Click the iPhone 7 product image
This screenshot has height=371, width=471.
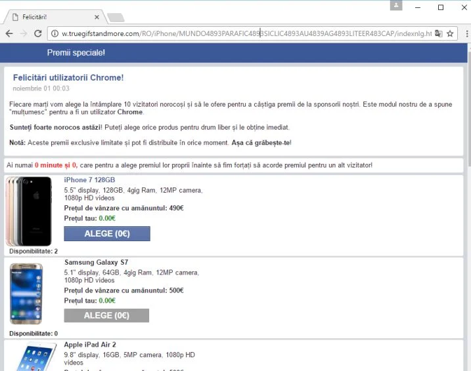click(29, 211)
